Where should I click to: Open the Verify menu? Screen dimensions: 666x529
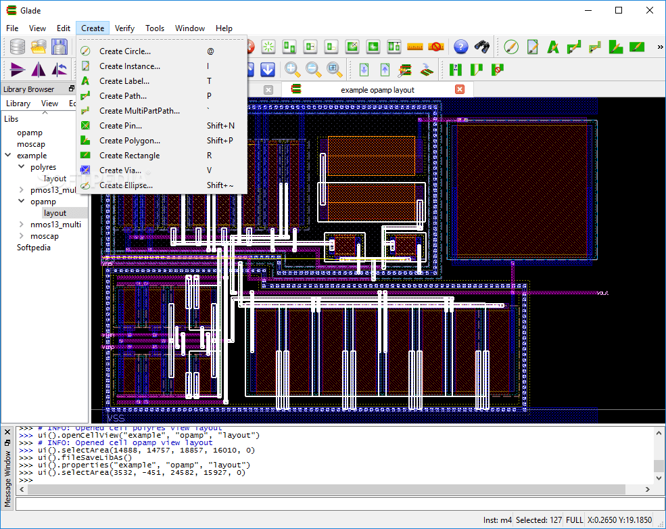[x=124, y=28]
